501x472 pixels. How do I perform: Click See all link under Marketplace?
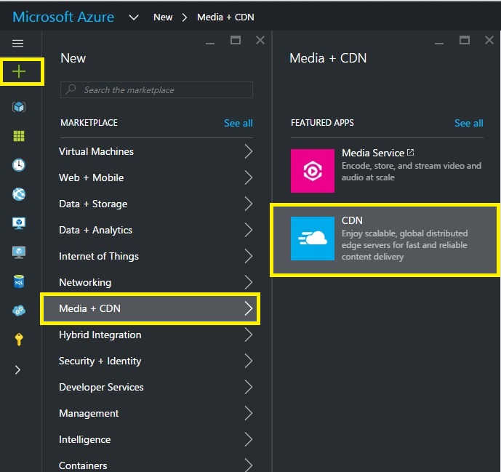[238, 123]
